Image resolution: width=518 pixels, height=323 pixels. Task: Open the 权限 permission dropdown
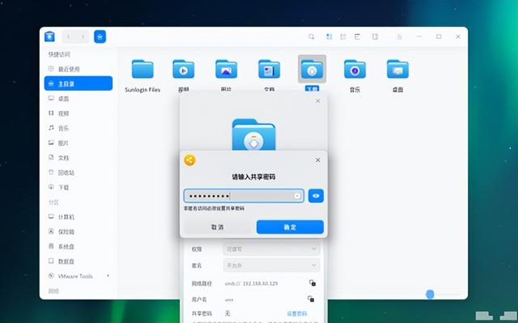272,249
